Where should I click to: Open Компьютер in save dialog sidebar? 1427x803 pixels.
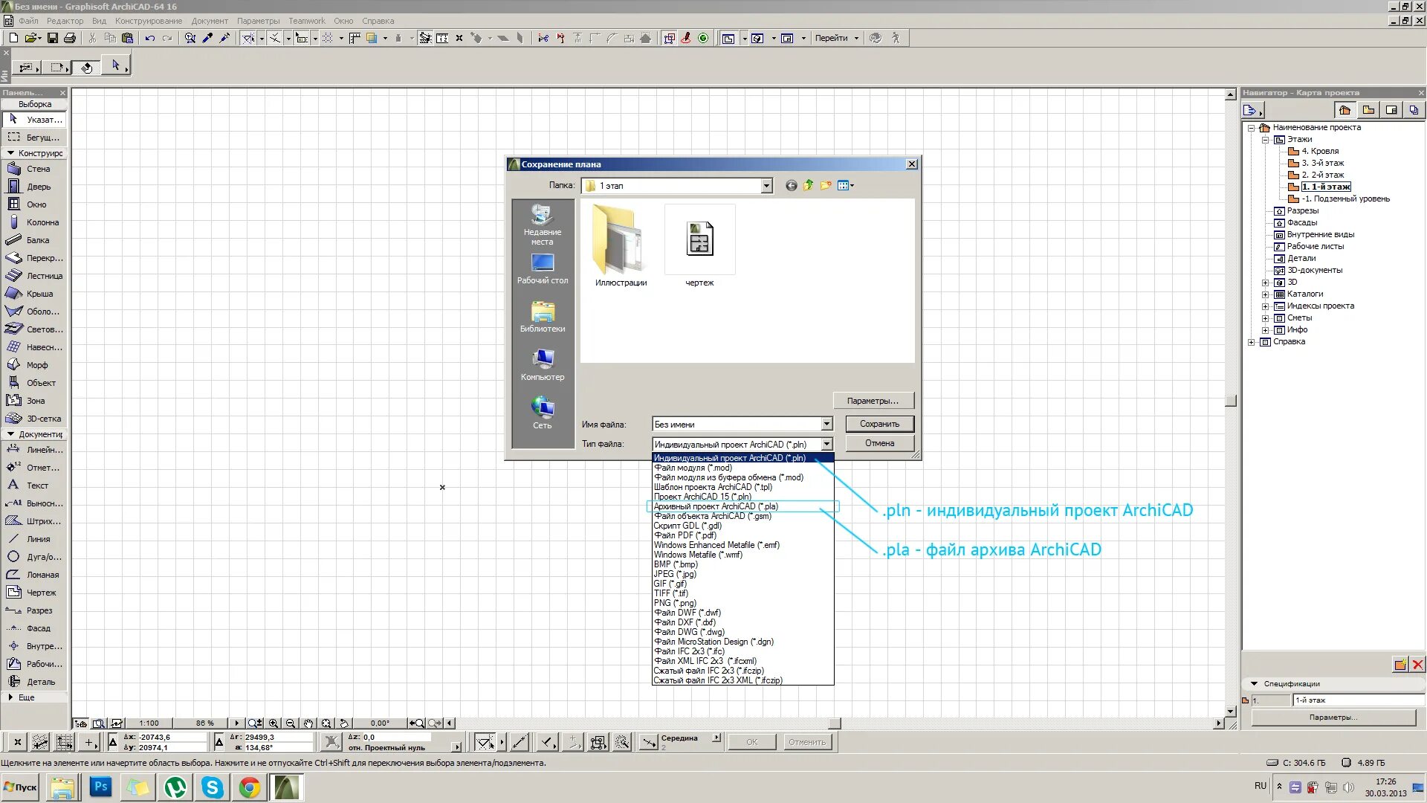pyautogui.click(x=543, y=365)
